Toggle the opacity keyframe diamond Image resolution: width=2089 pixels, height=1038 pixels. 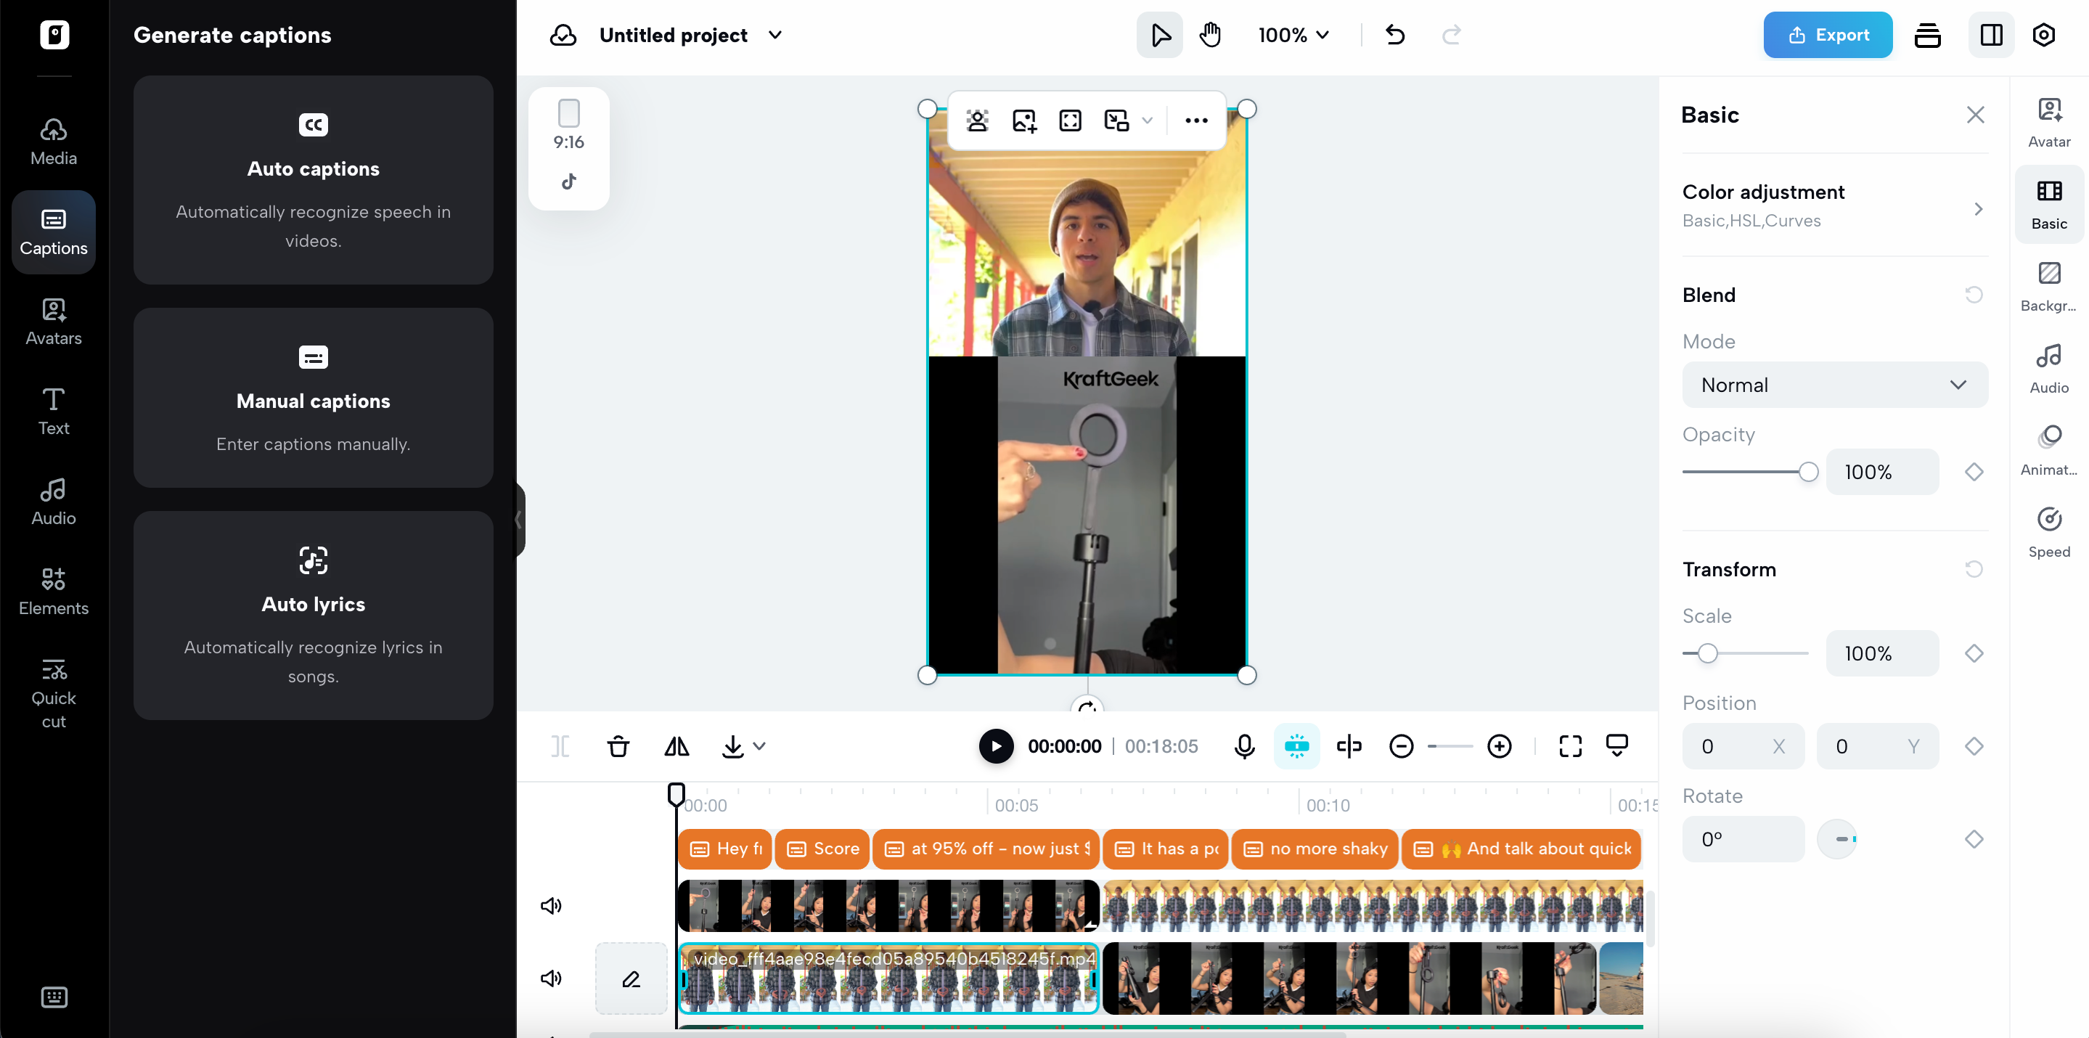(1974, 472)
